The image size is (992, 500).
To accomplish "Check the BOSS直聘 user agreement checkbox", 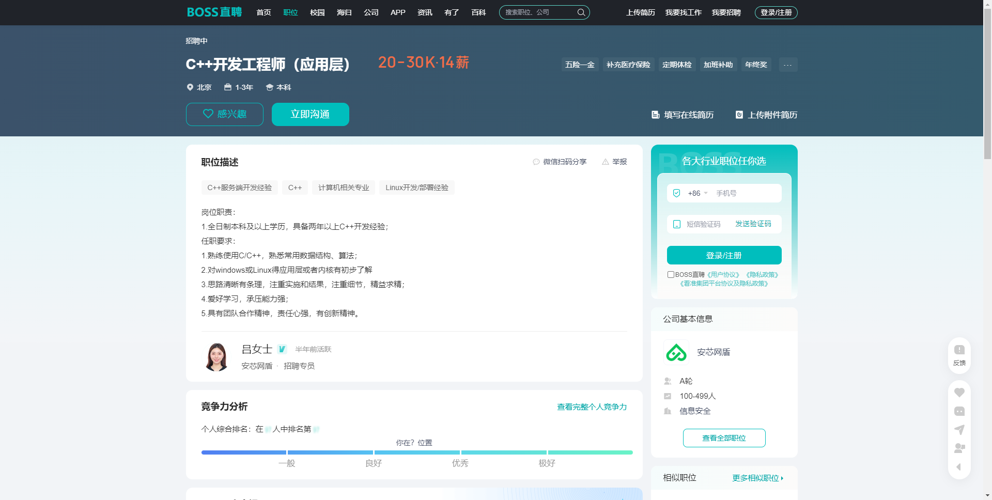I will [x=671, y=275].
